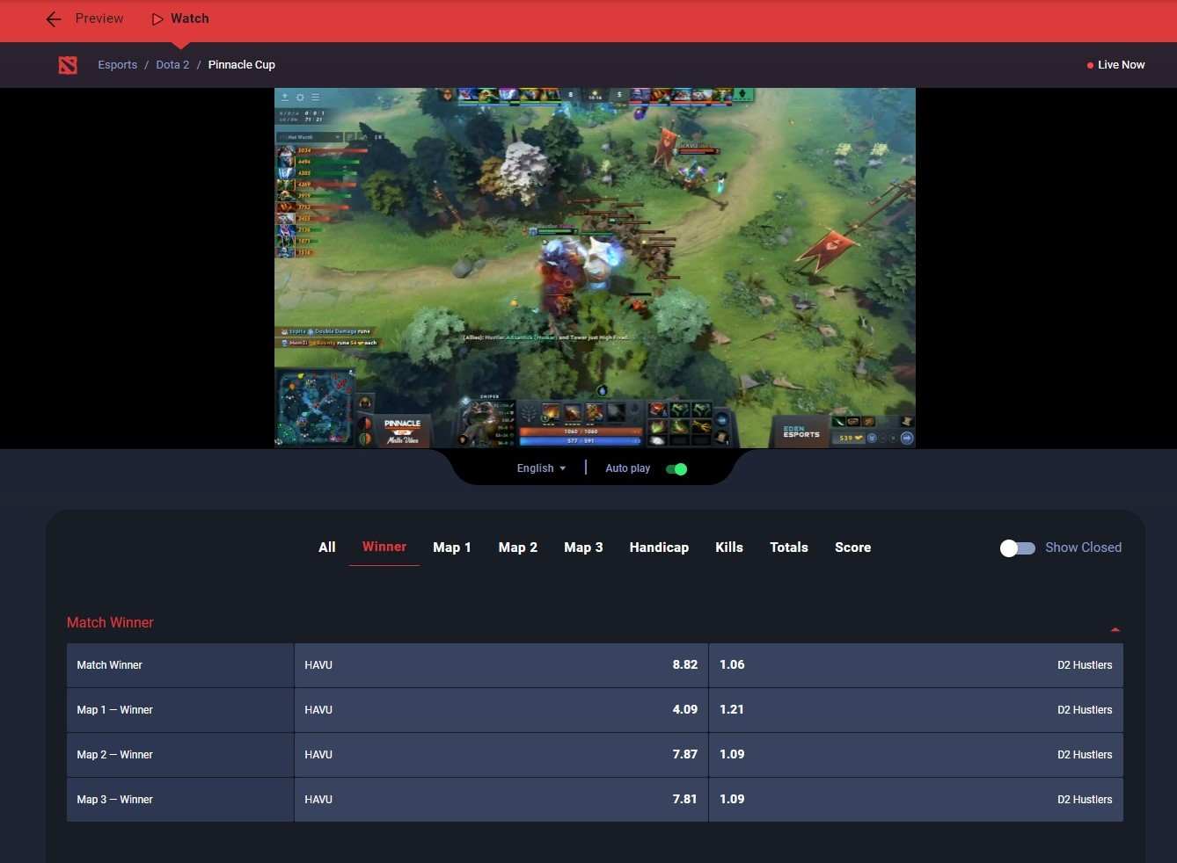Select the All markets tab

coord(327,548)
